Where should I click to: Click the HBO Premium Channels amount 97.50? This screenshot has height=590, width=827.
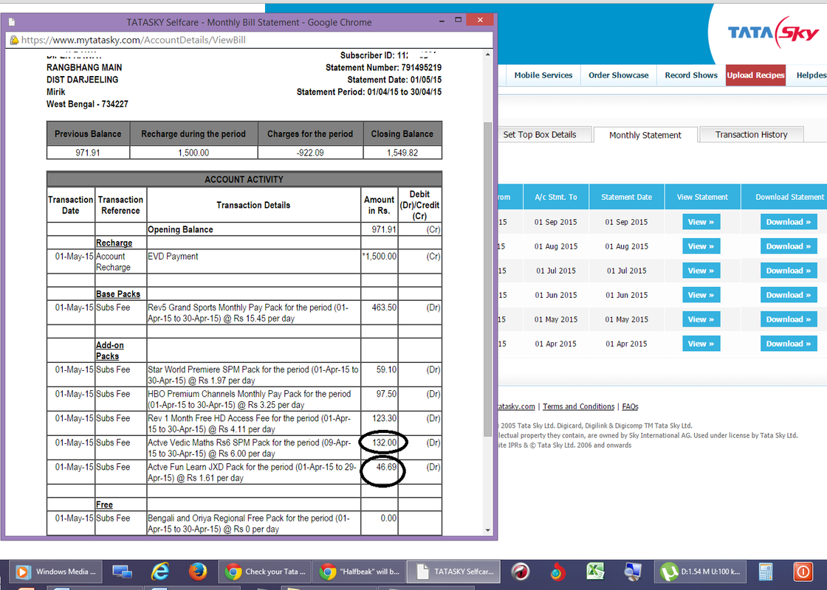[x=387, y=394]
